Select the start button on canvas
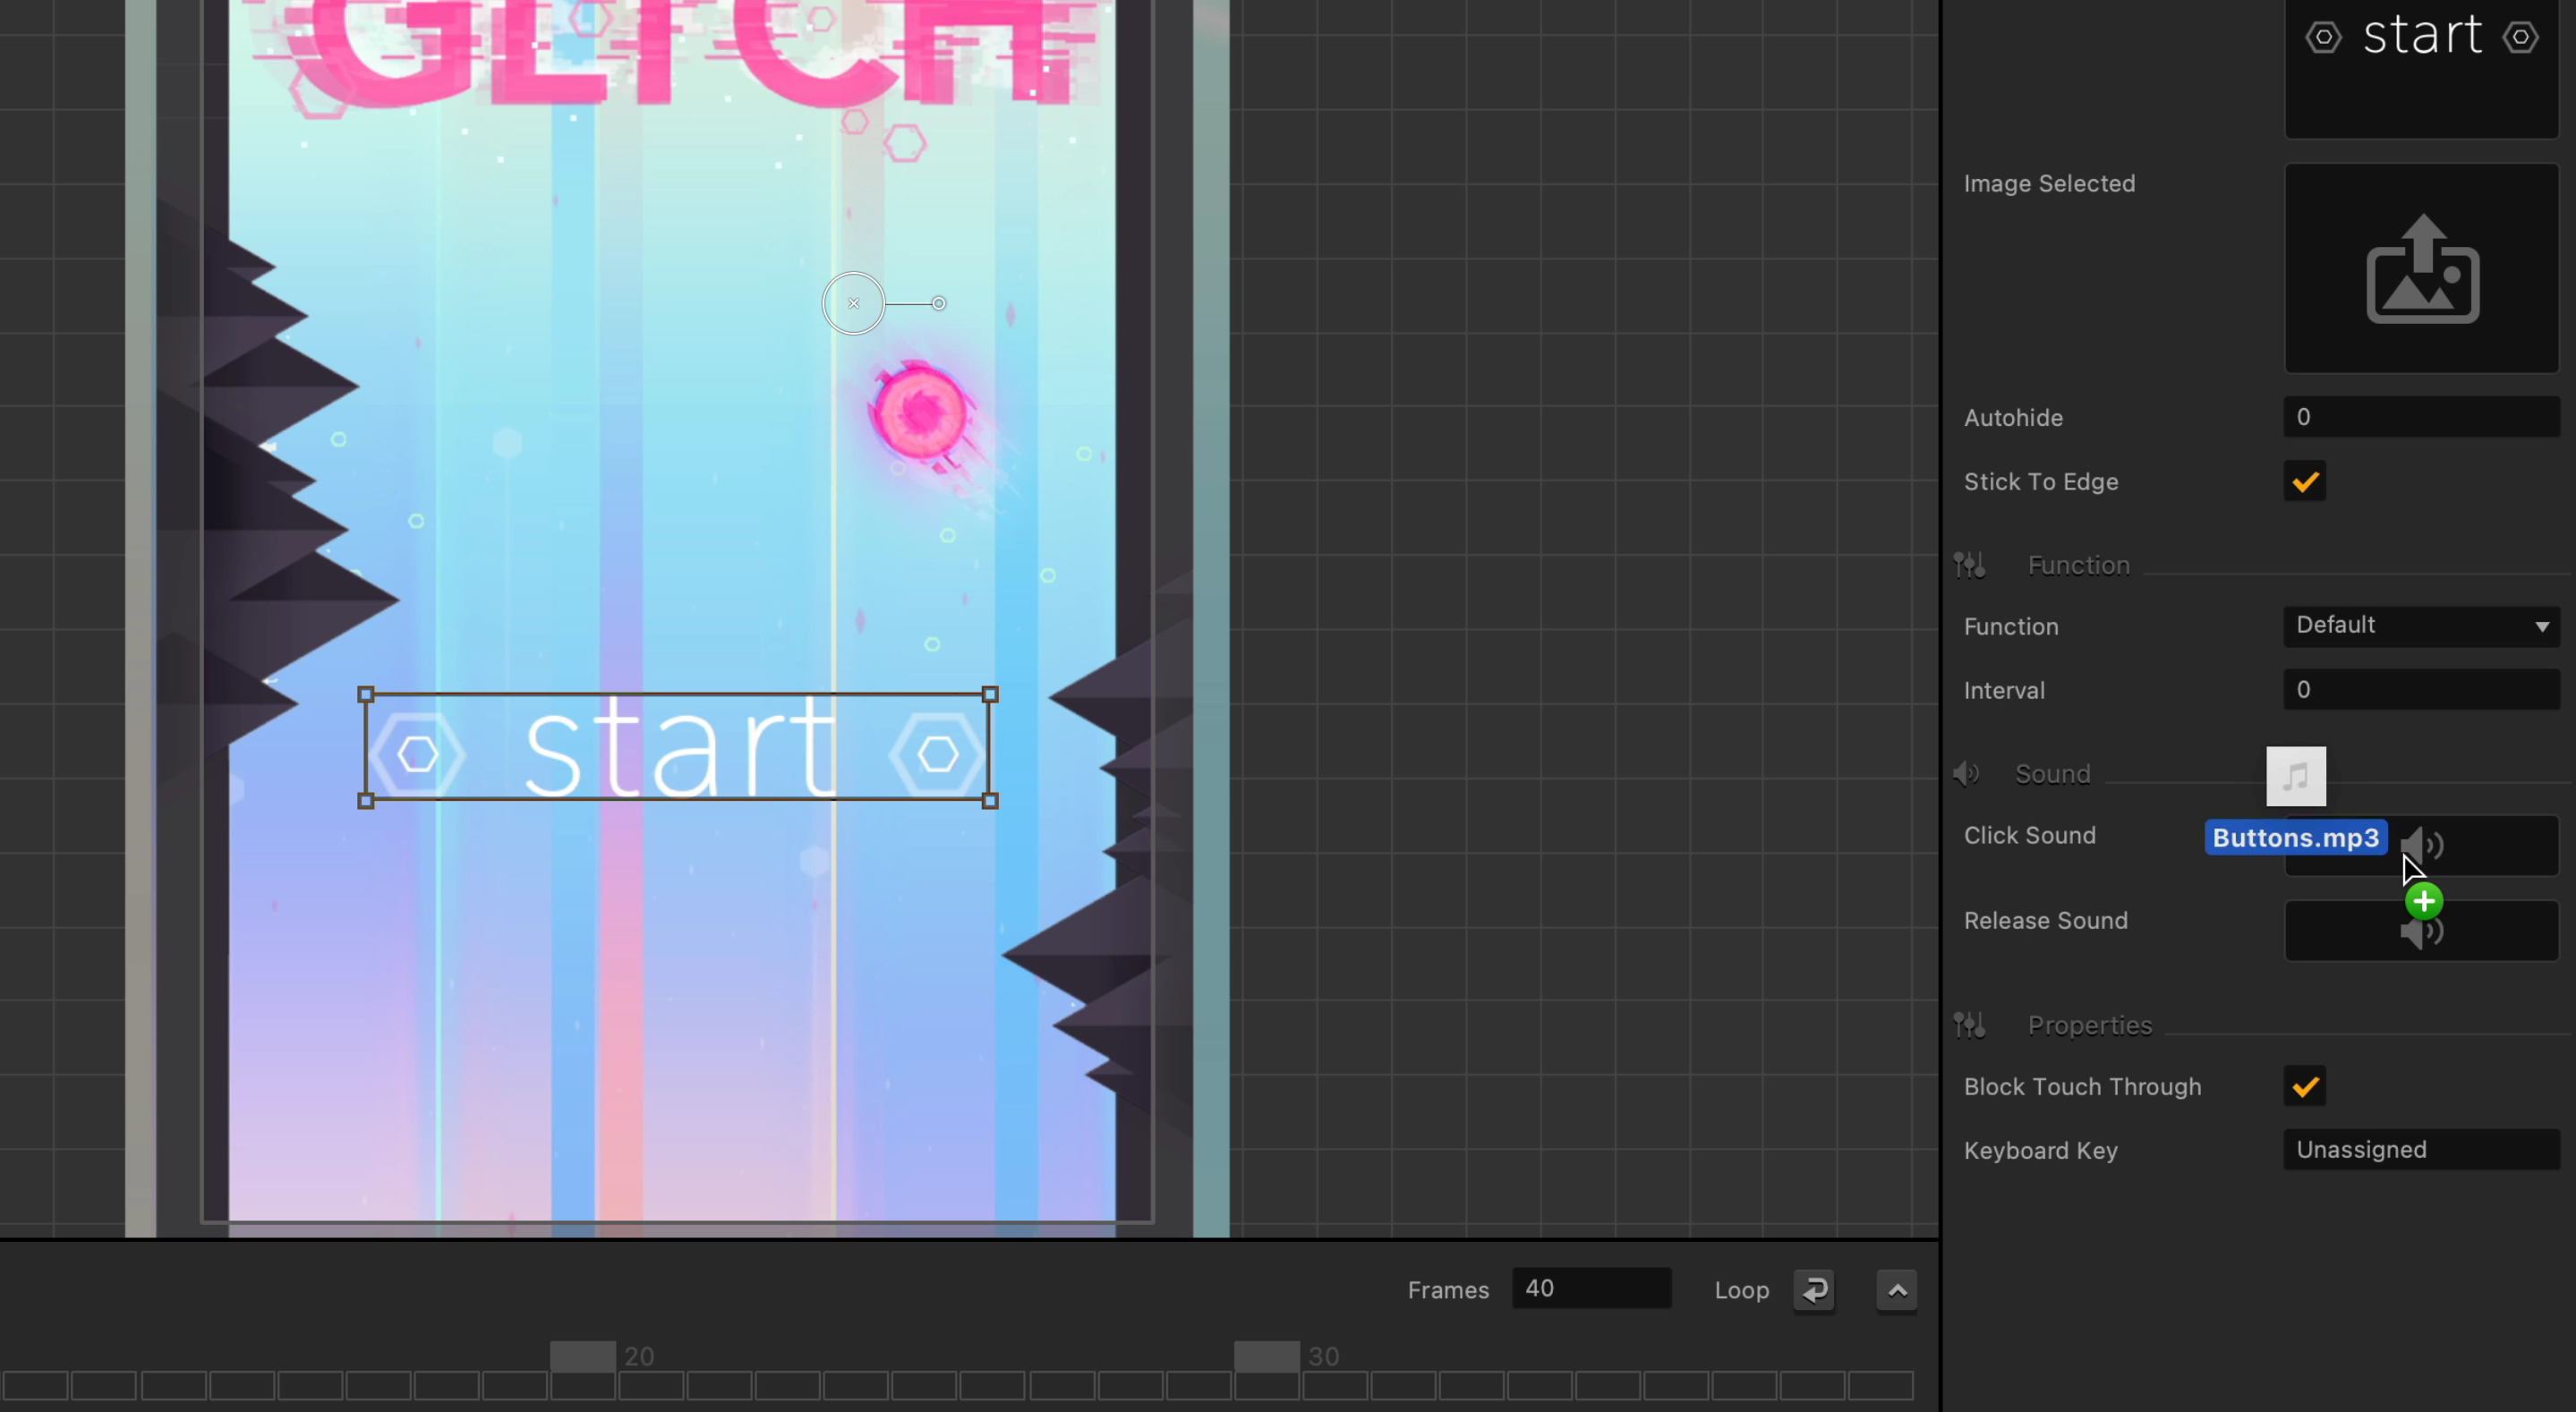Screen dimensions: 2576x1412 (x=678, y=748)
